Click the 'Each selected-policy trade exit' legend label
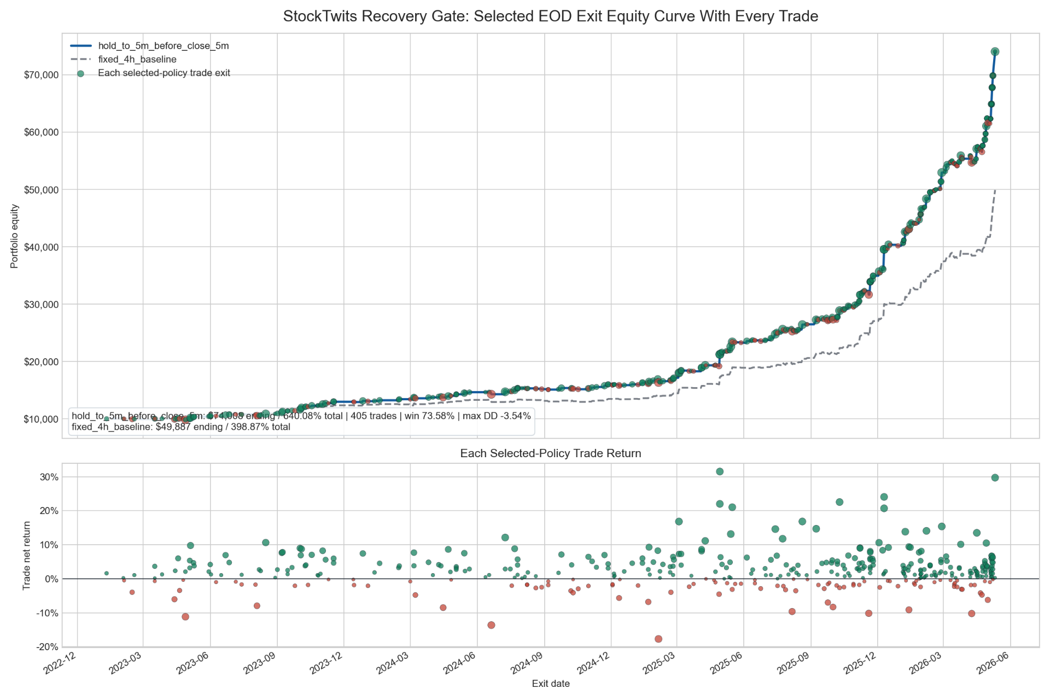The width and height of the screenshot is (1050, 700). coord(164,73)
